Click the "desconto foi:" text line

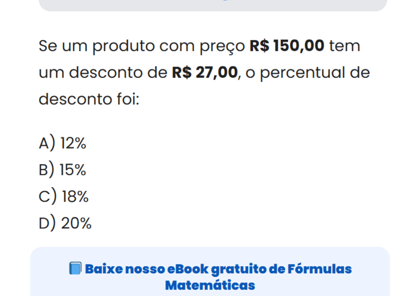pyautogui.click(x=89, y=99)
